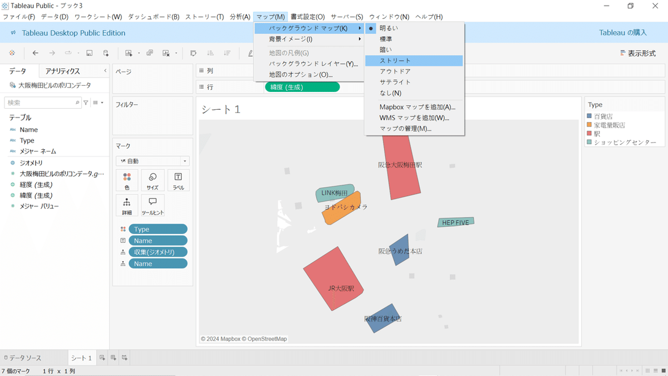The height and width of the screenshot is (376, 668).
Task: Click WMS マップを追加(W)... entry
Action: tap(414, 118)
